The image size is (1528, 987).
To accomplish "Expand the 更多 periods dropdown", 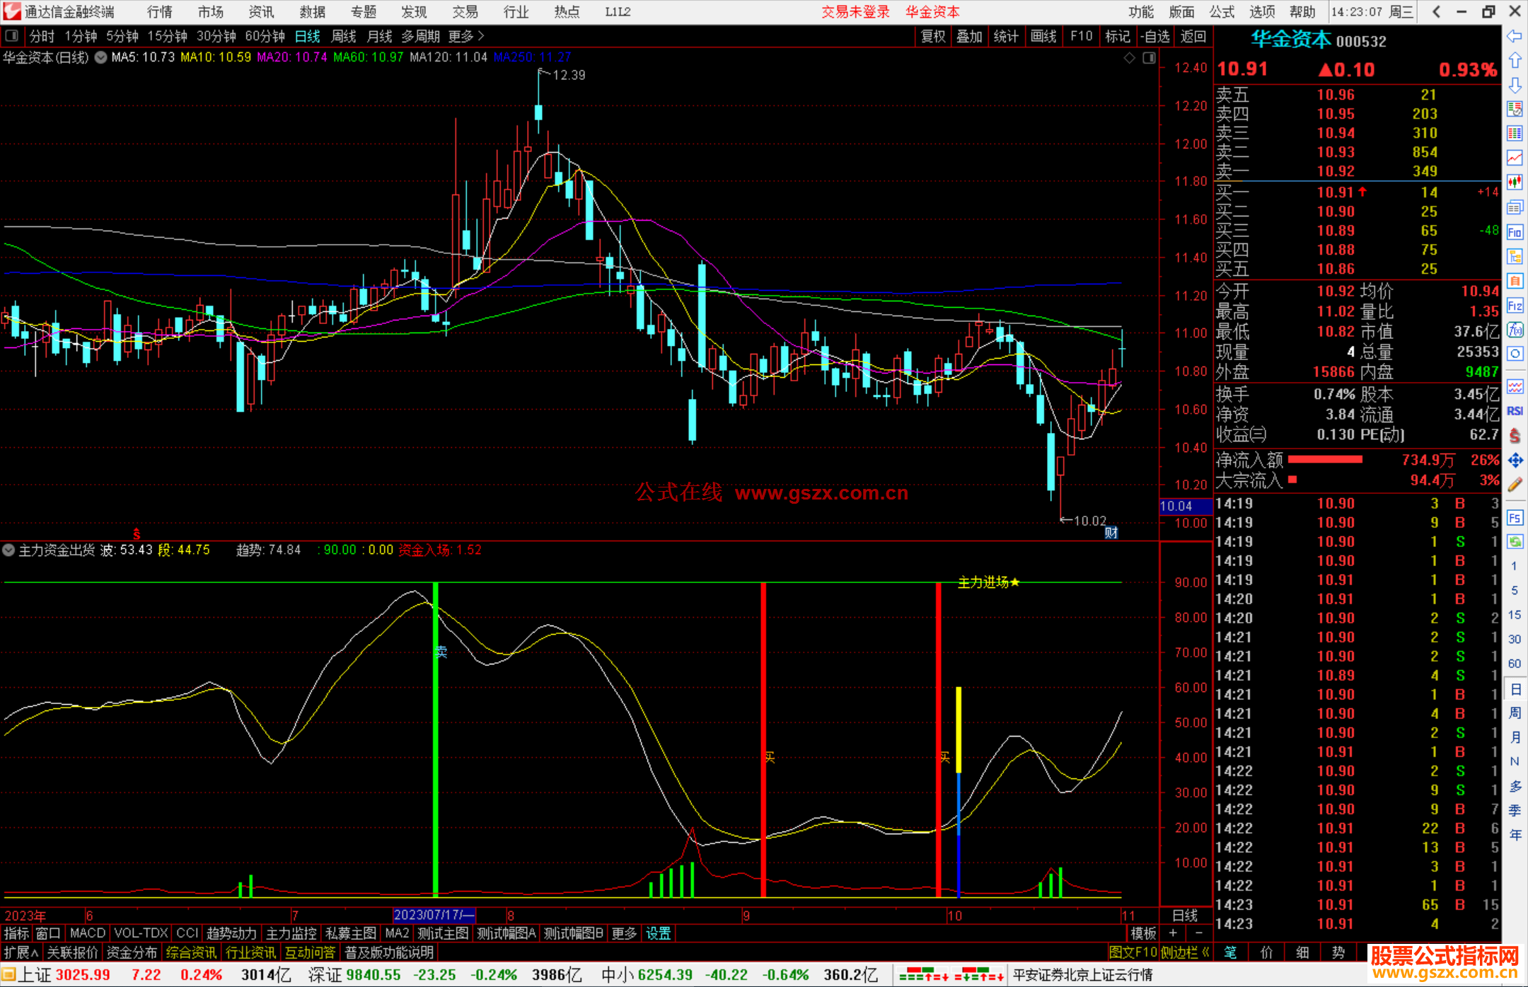I will pos(465,36).
